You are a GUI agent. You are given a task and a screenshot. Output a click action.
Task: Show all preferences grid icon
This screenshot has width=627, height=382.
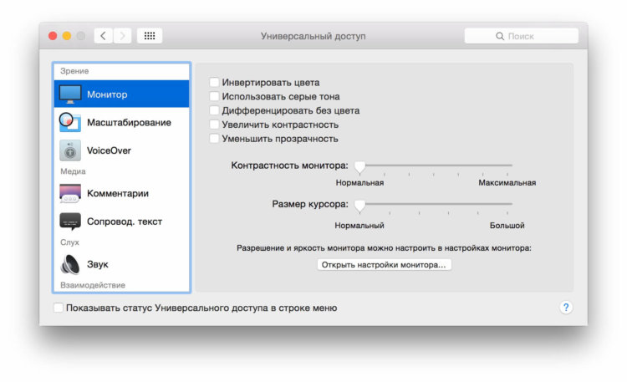tap(150, 36)
